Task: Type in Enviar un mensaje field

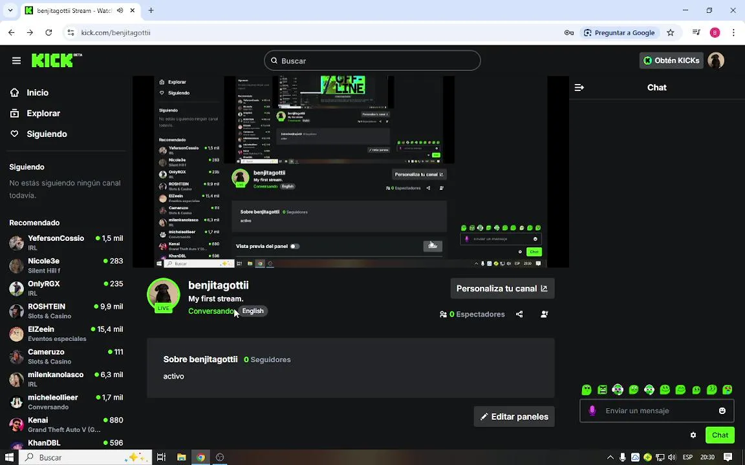Action: [x=656, y=411]
